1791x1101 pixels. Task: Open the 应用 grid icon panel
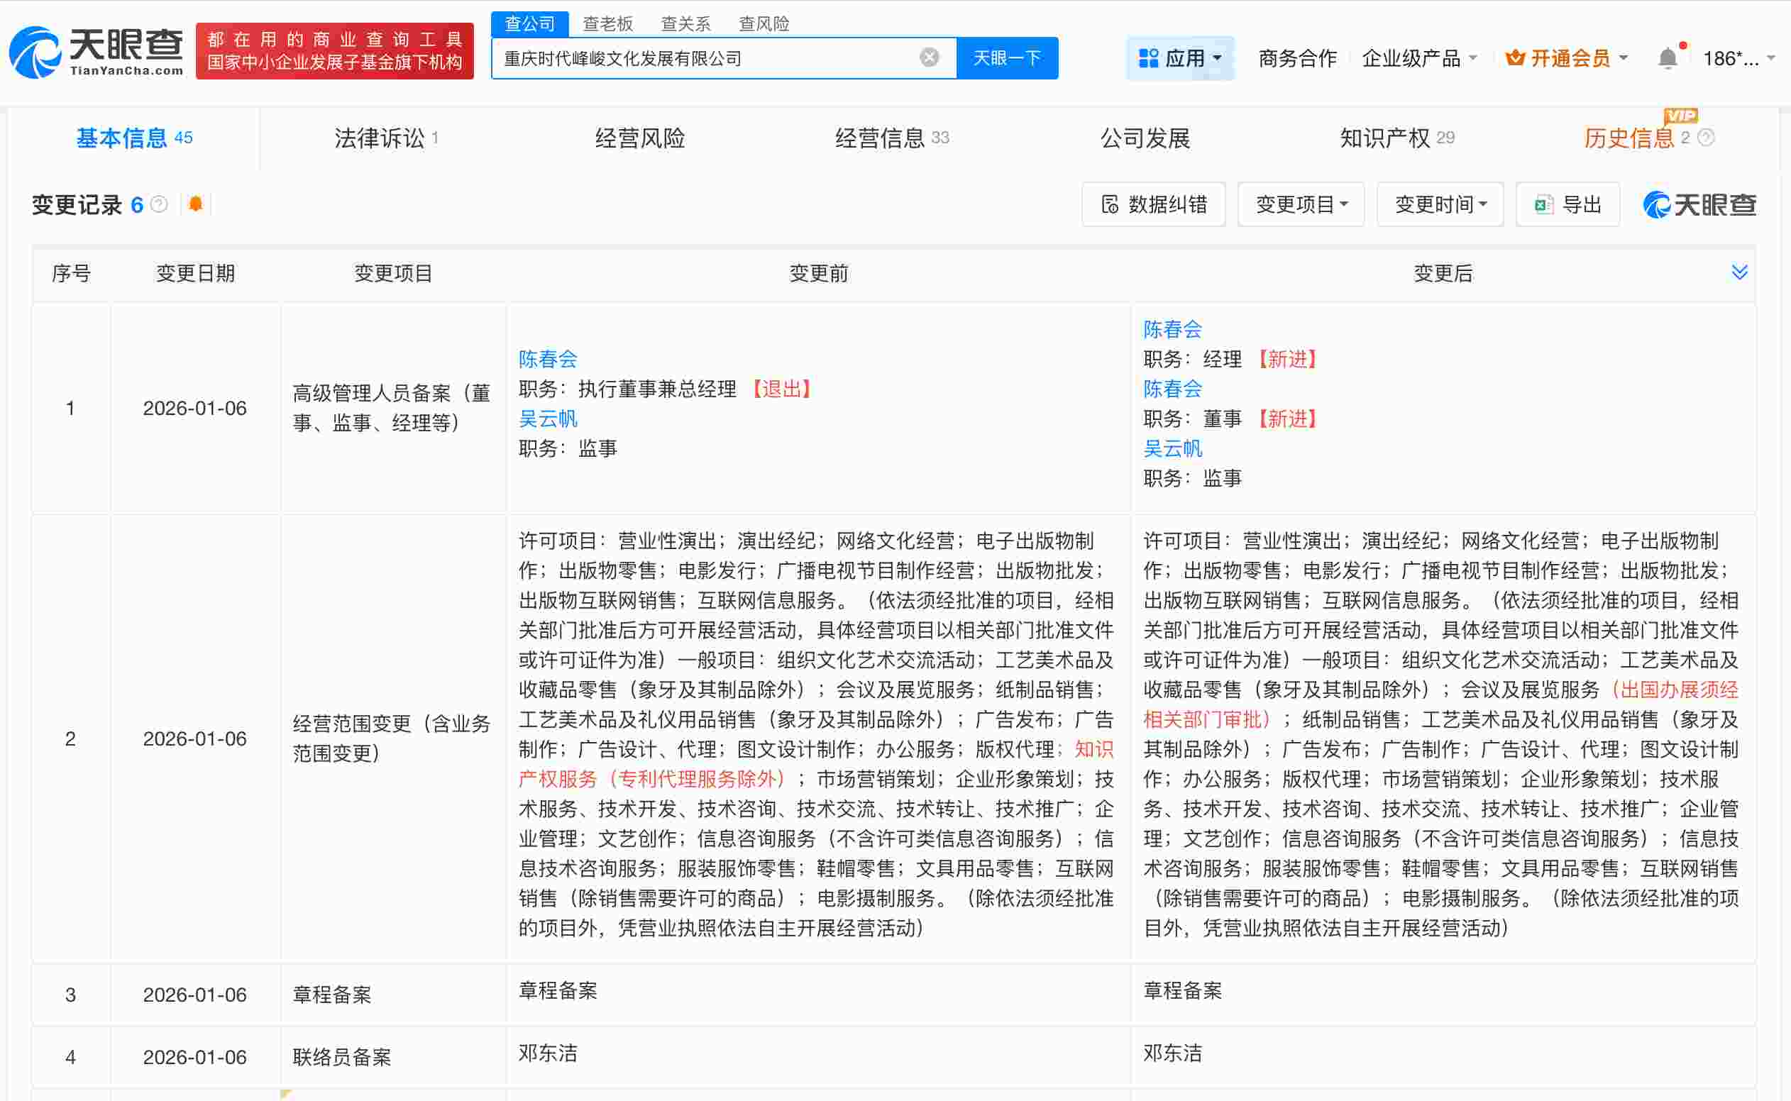1149,57
